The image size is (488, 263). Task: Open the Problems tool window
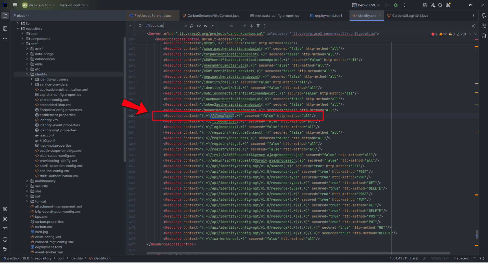5,240
